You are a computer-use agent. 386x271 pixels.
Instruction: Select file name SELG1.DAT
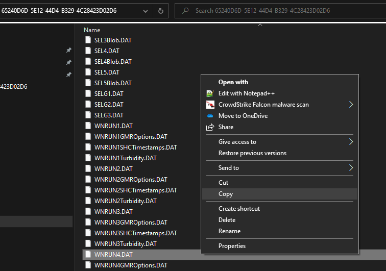[109, 94]
